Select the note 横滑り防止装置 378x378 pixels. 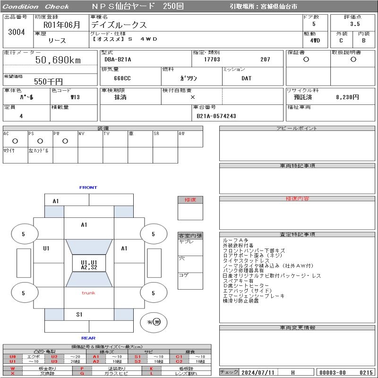241,301
